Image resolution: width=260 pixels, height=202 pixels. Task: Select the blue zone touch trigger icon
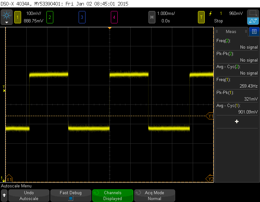[253, 20]
